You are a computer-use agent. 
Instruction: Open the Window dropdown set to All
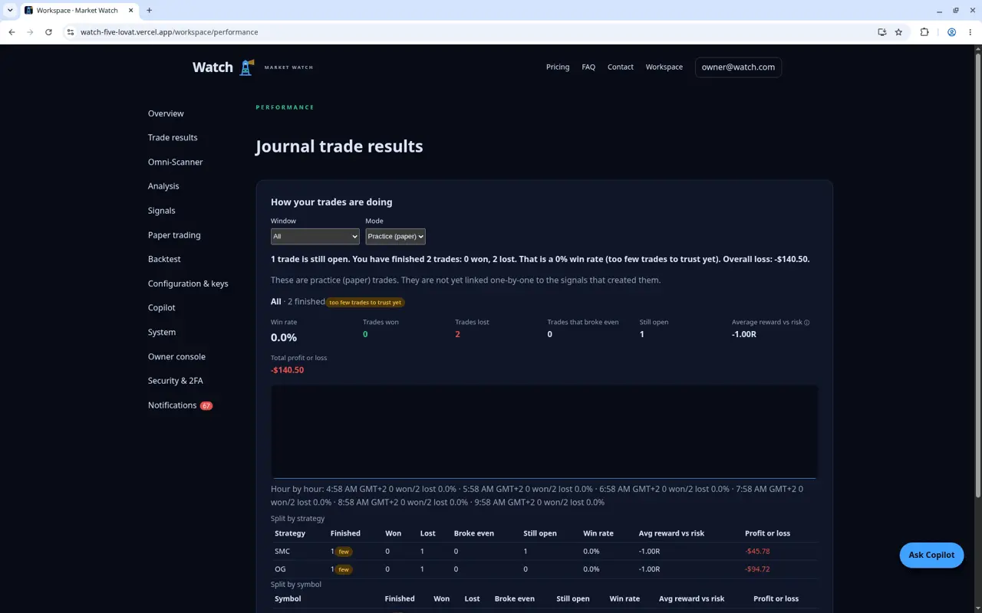[315, 237]
